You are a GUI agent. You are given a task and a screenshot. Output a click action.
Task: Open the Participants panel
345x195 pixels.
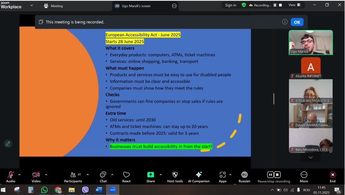point(73,175)
